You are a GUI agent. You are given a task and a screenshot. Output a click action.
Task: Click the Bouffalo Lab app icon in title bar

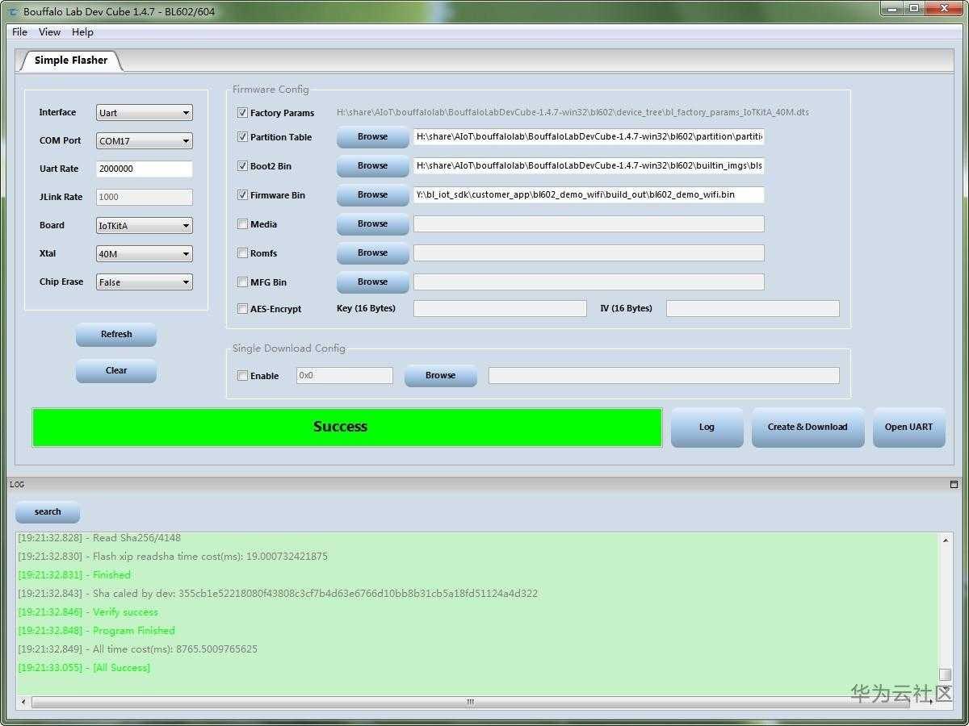click(13, 11)
